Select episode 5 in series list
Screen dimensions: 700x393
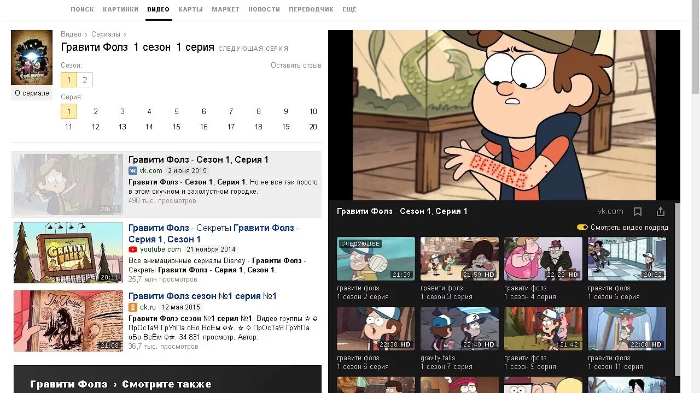177,111
